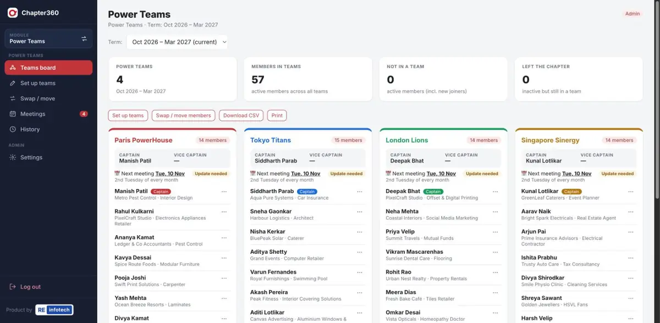Image resolution: width=660 pixels, height=323 pixels.
Task: Click the RE infotech product logo
Action: (54, 310)
